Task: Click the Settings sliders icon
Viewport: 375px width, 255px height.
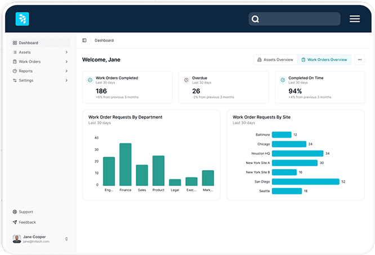Action: point(15,80)
